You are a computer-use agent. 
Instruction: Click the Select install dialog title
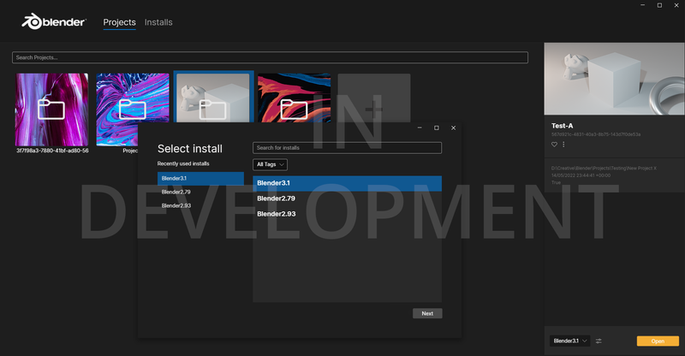pyautogui.click(x=189, y=149)
